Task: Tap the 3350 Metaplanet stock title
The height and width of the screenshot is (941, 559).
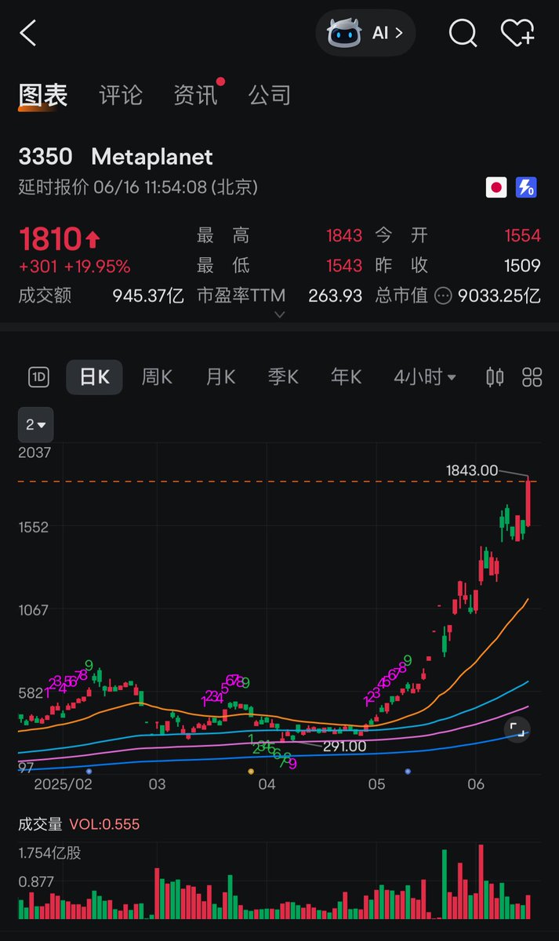Action: point(116,157)
